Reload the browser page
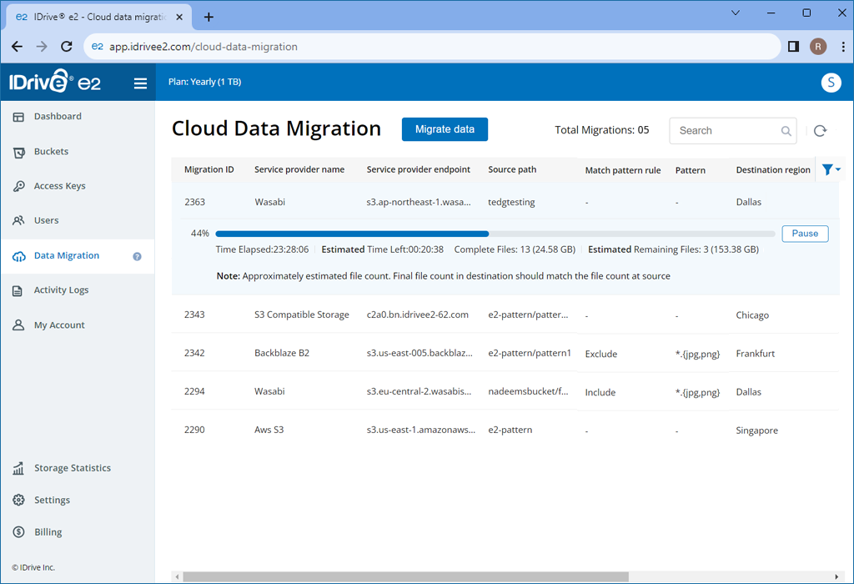The height and width of the screenshot is (584, 854). (x=67, y=47)
